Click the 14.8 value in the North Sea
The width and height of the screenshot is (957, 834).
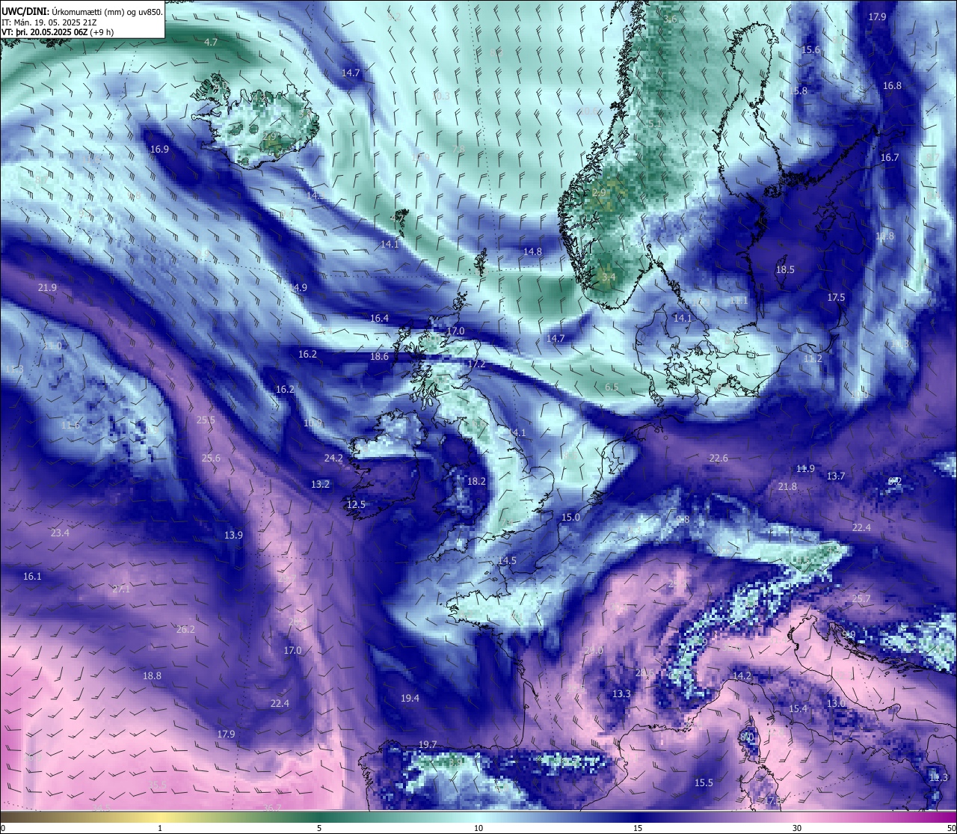coord(532,252)
